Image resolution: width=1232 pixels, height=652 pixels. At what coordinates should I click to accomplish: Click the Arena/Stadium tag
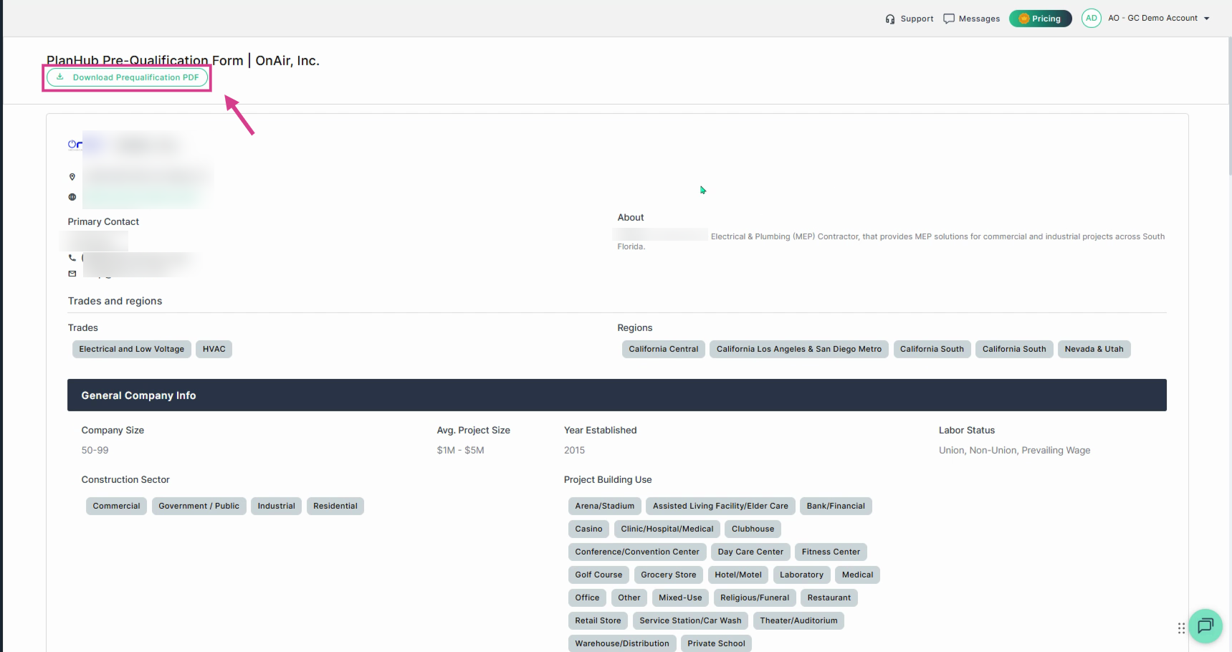click(x=605, y=506)
